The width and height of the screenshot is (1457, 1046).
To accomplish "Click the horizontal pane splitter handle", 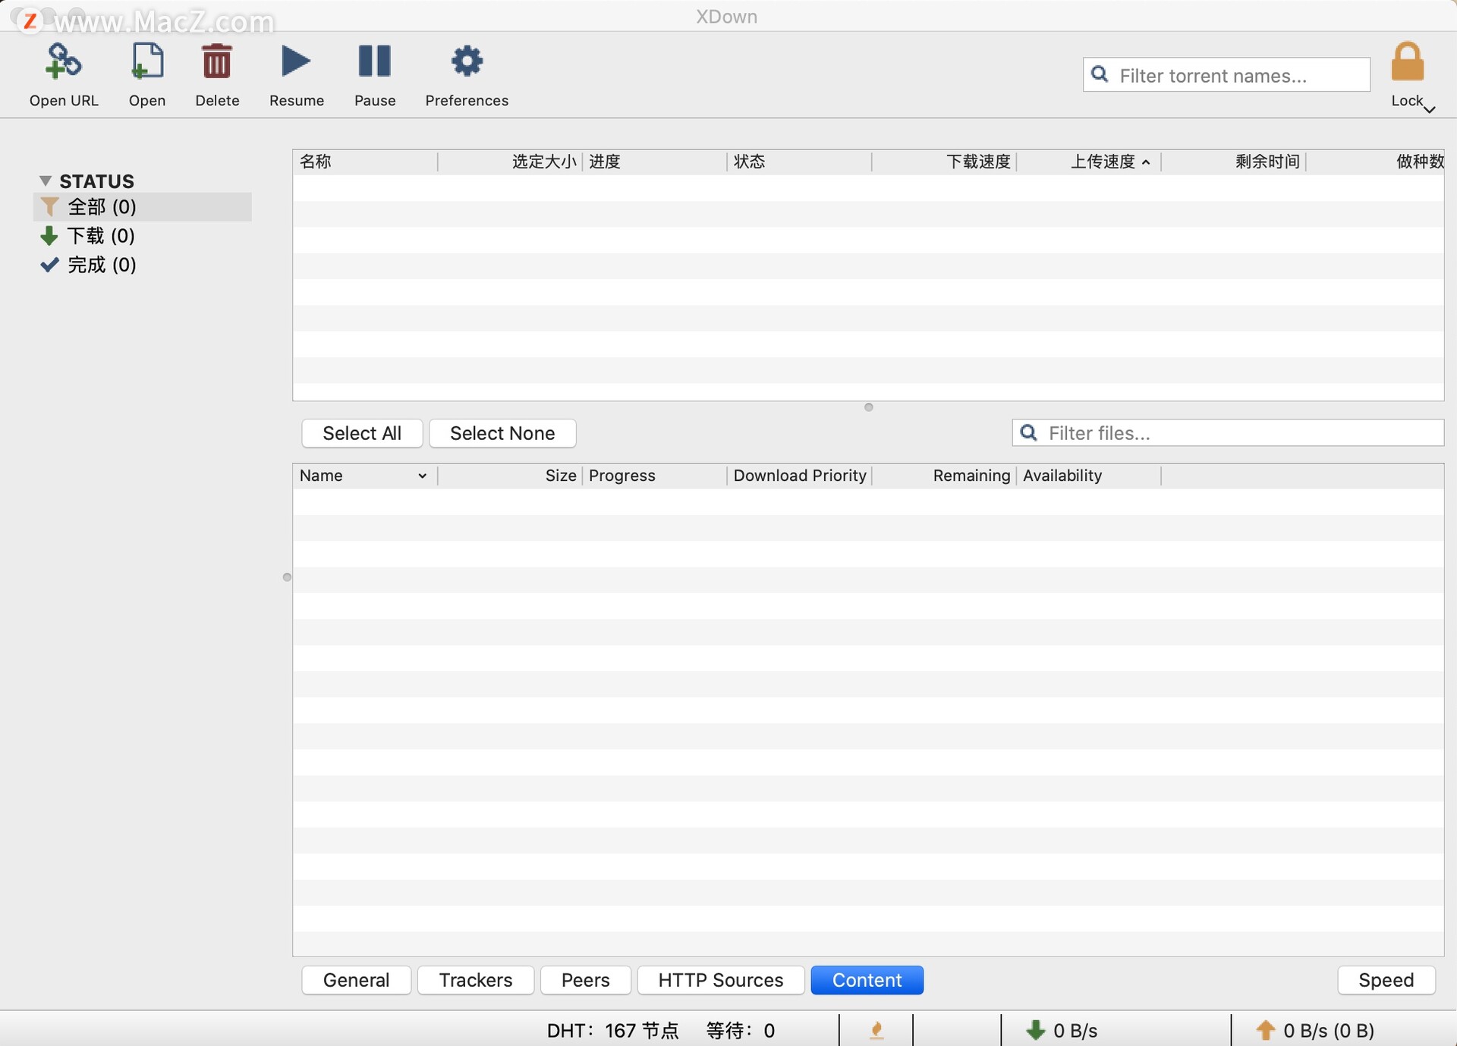I will tap(869, 407).
